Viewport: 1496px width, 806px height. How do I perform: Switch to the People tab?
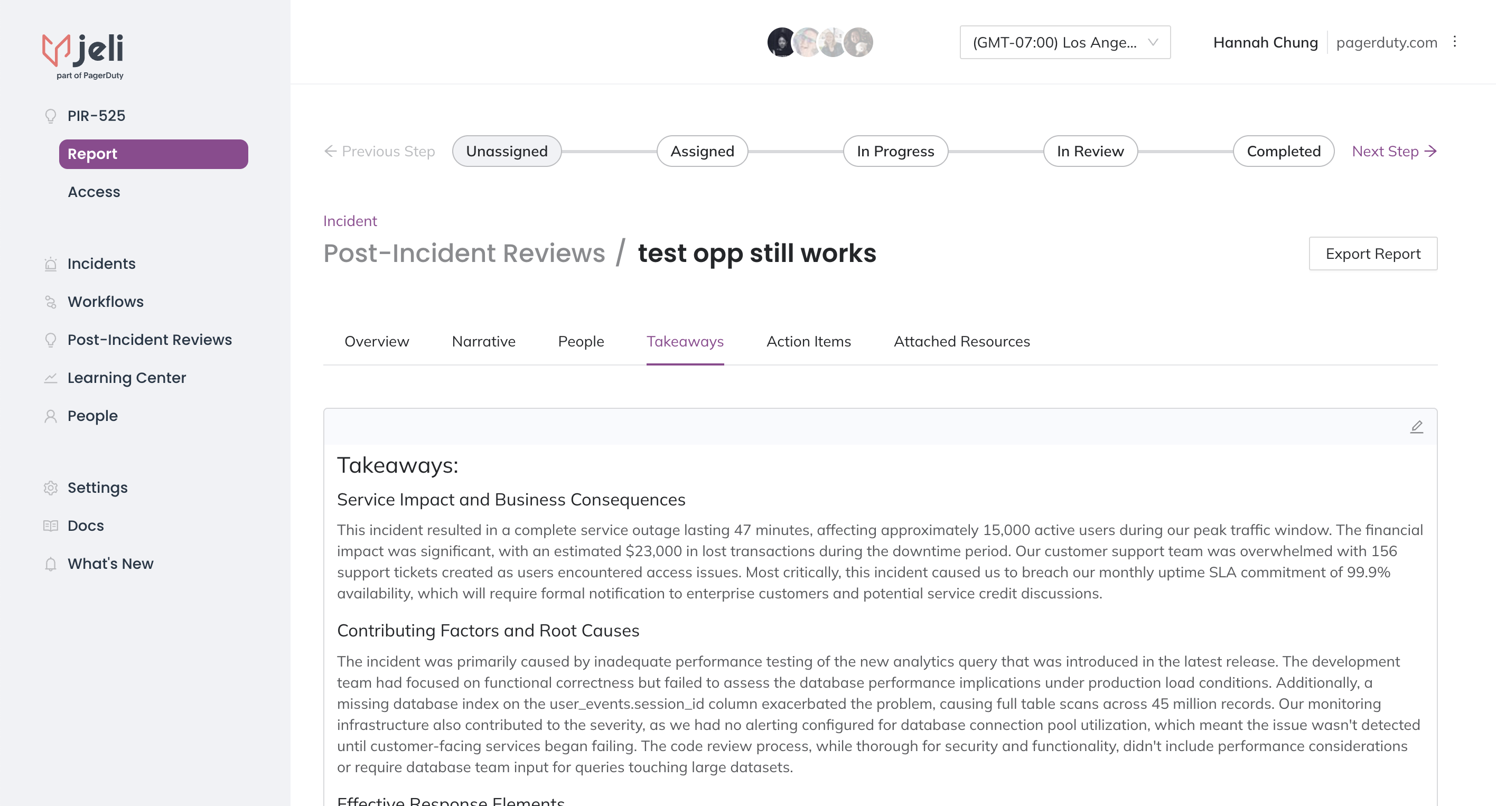click(x=581, y=341)
